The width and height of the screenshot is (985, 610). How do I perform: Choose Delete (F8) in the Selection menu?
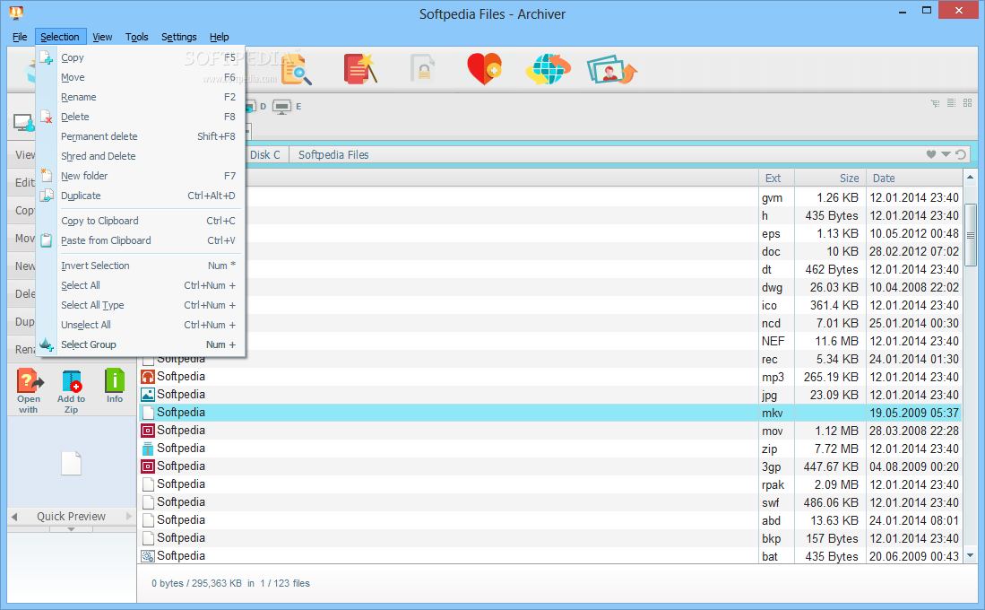140,117
